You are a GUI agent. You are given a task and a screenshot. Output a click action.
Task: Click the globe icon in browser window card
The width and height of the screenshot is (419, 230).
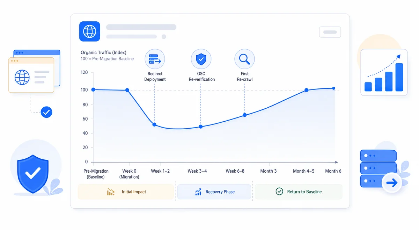pos(22,77)
